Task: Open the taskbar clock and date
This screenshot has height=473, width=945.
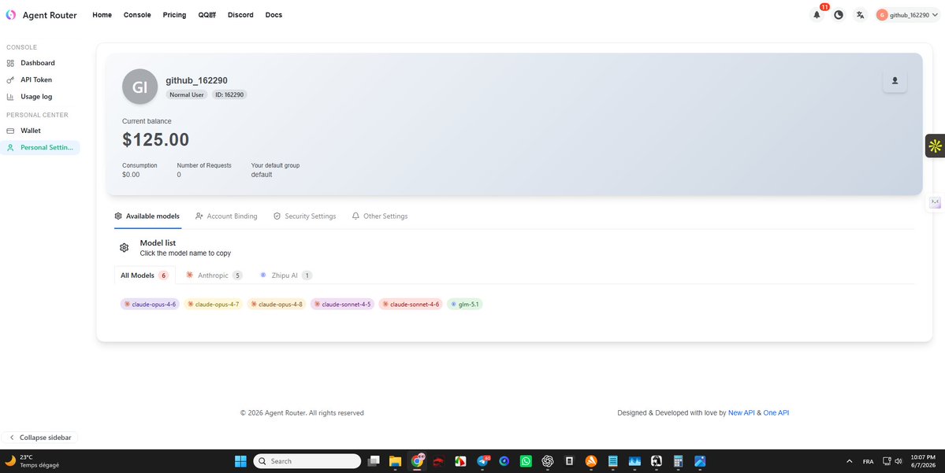Action: pos(922,461)
